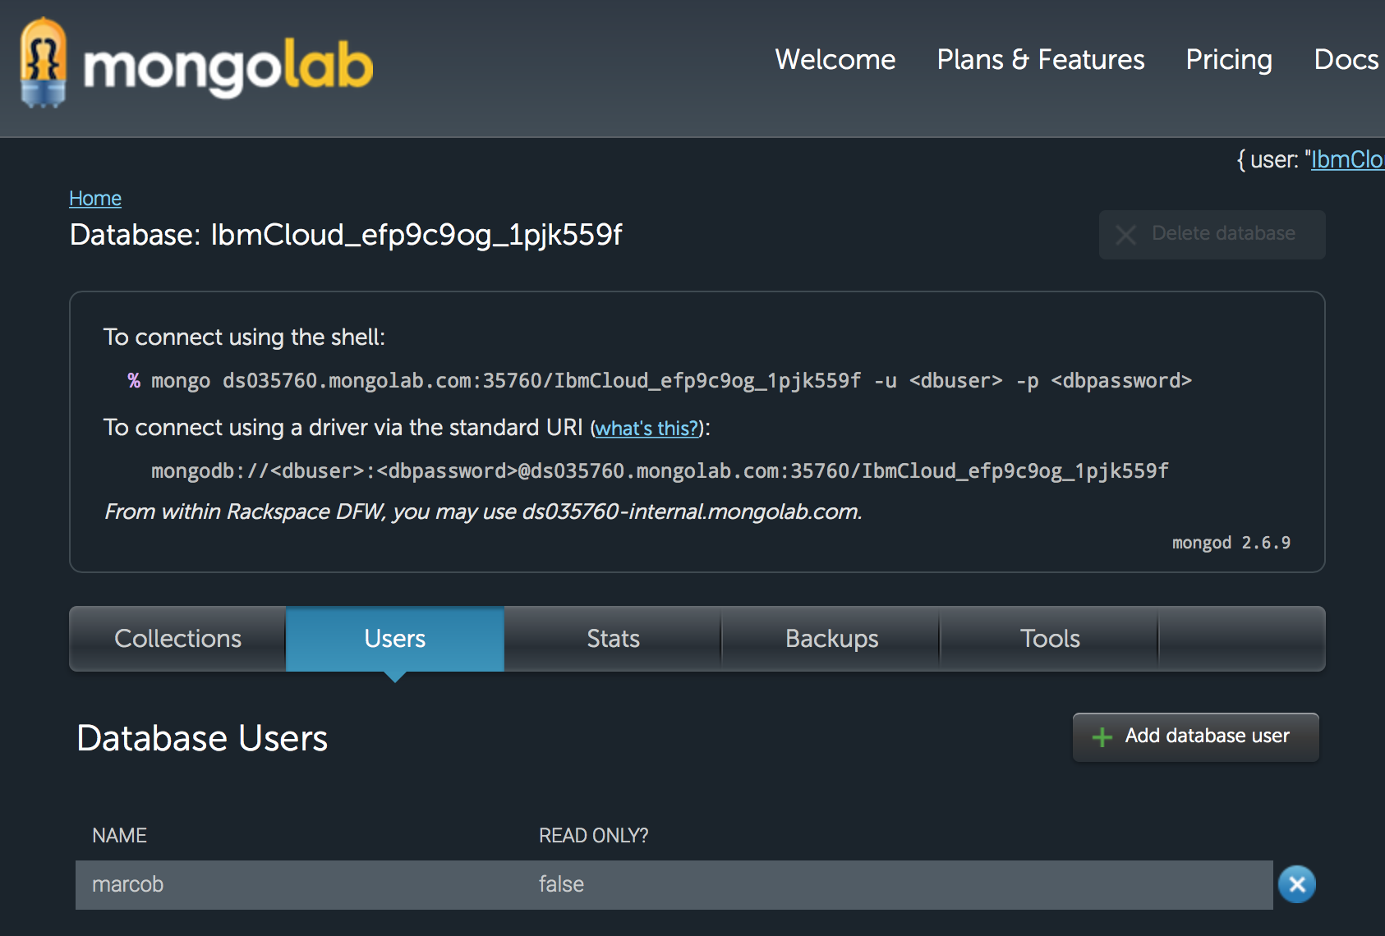The image size is (1385, 936).
Task: Open the Welcome page
Action: click(x=835, y=59)
